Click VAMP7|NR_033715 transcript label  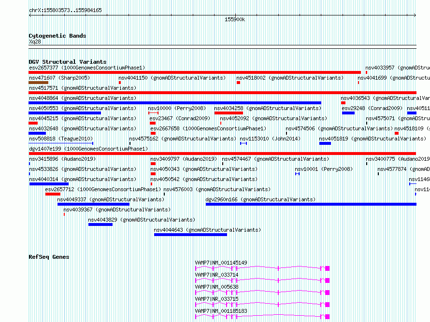[216, 299]
